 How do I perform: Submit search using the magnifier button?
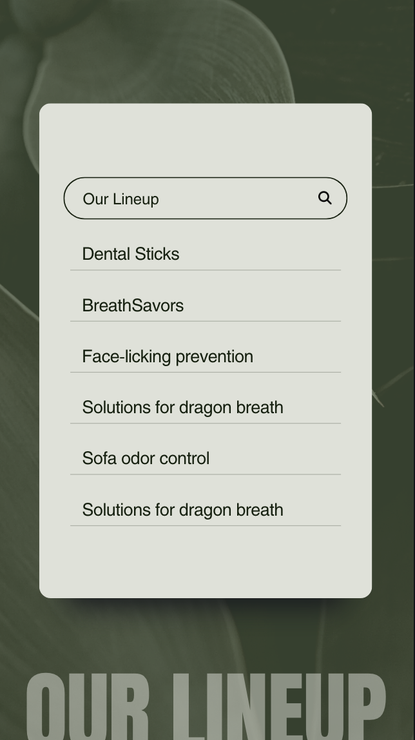(325, 198)
